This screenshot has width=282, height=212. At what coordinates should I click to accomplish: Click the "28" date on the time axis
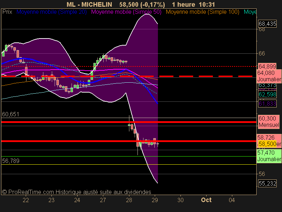pyautogui.click(x=129, y=200)
